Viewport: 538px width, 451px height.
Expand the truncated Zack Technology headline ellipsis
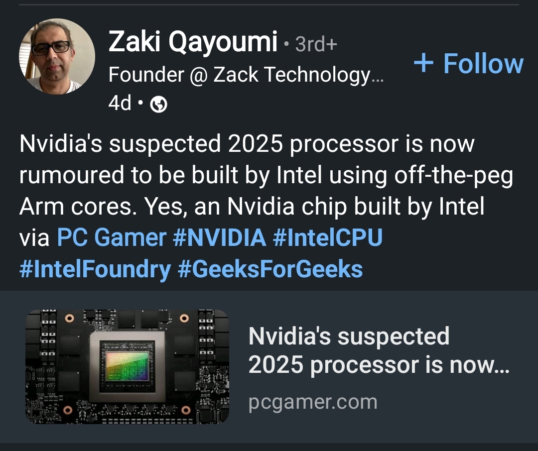click(x=378, y=76)
